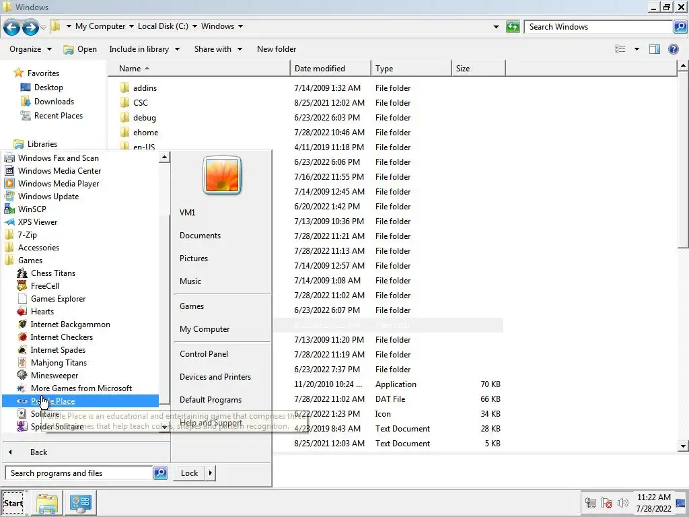Image resolution: width=689 pixels, height=517 pixels.
Task: Toggle the preview pane icon
Action: (x=654, y=48)
